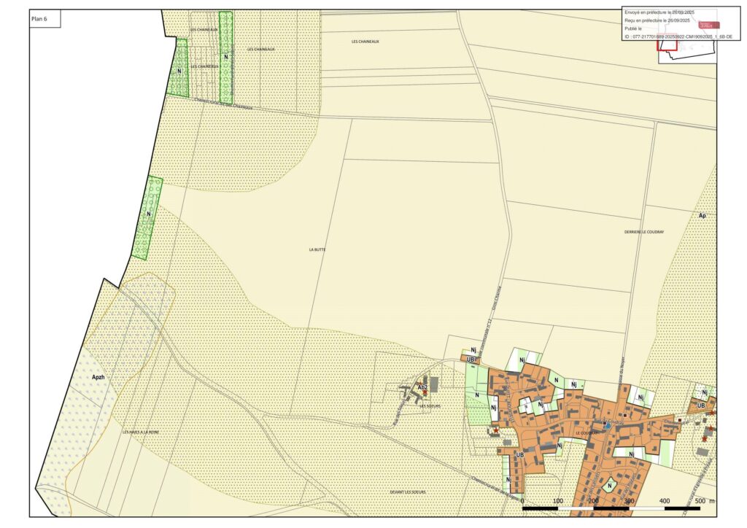Select the tall N strip below Les Chaineaux
This screenshot has height=528, width=747.
pos(226,57)
